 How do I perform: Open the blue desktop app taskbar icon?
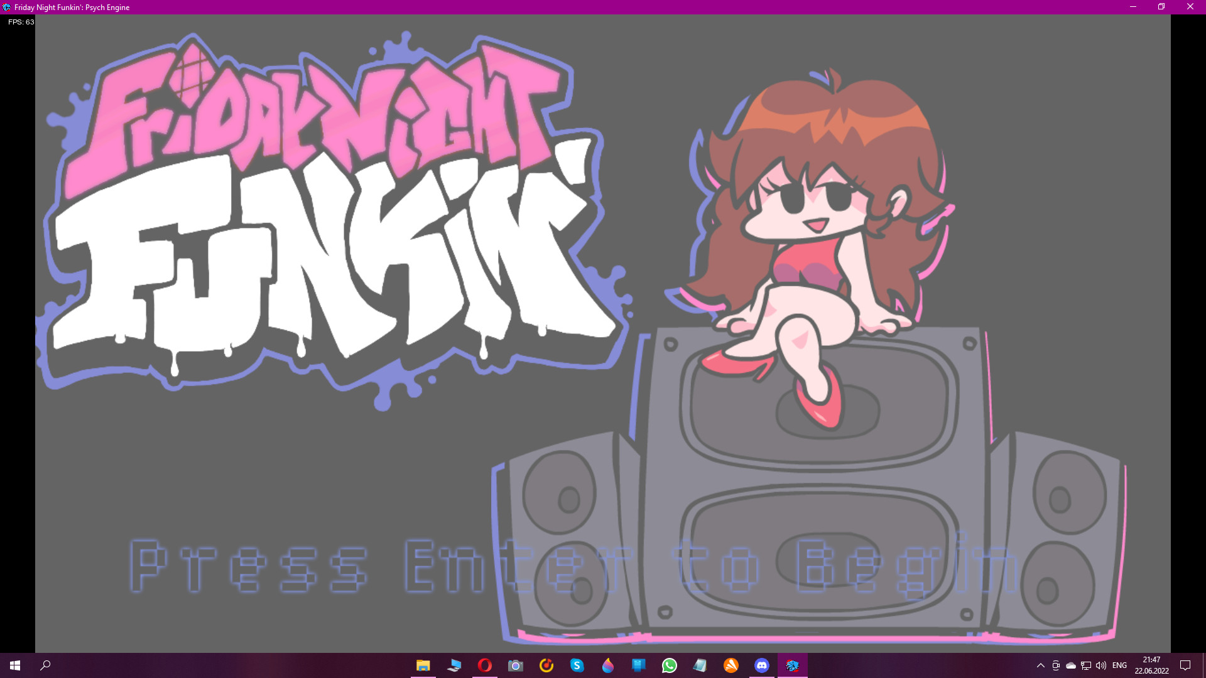tap(639, 665)
